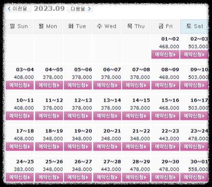This screenshot has height=187, width=212.
Task: Request reservation for 06~07
Action: pos(107,85)
